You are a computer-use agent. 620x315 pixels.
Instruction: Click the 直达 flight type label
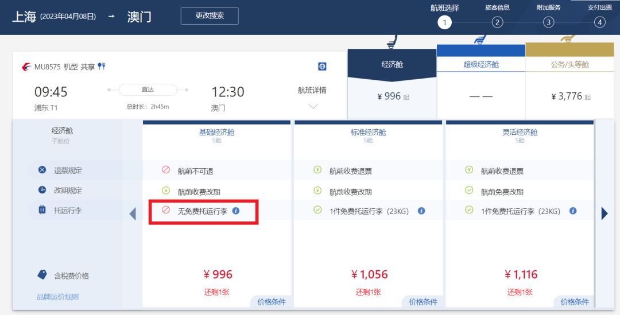(148, 90)
